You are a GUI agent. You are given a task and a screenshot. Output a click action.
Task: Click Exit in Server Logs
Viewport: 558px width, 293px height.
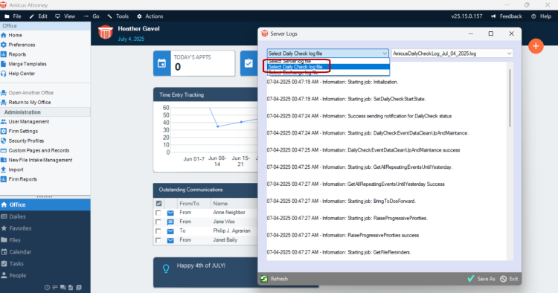[x=509, y=279]
